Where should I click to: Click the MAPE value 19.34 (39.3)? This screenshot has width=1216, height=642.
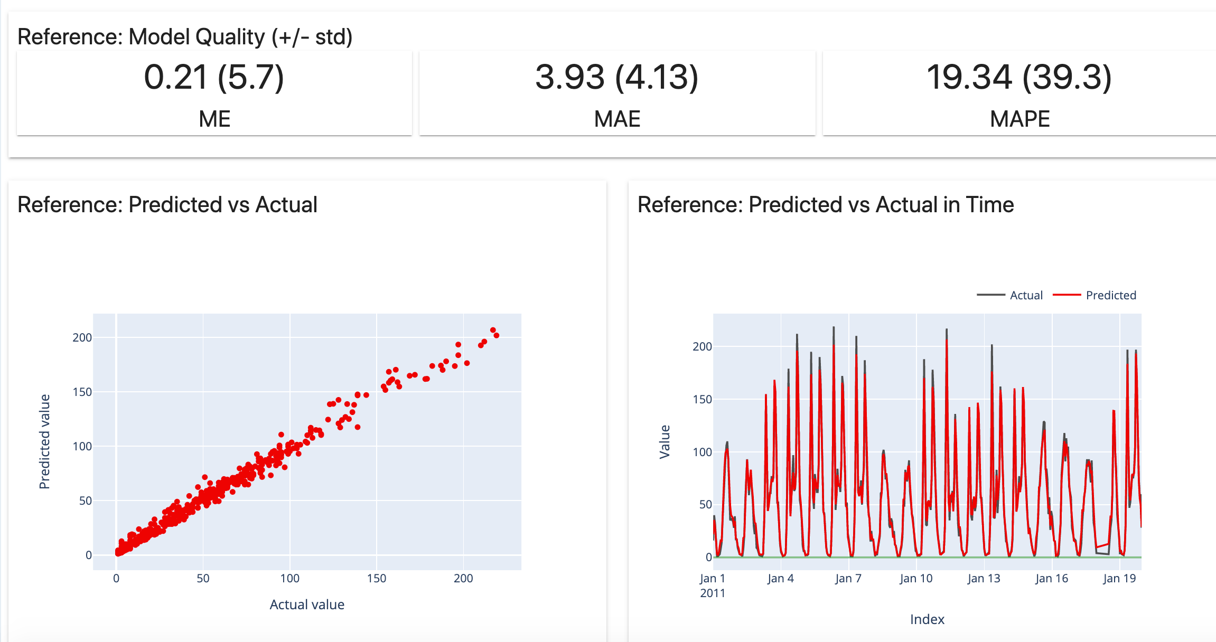[x=1019, y=77]
